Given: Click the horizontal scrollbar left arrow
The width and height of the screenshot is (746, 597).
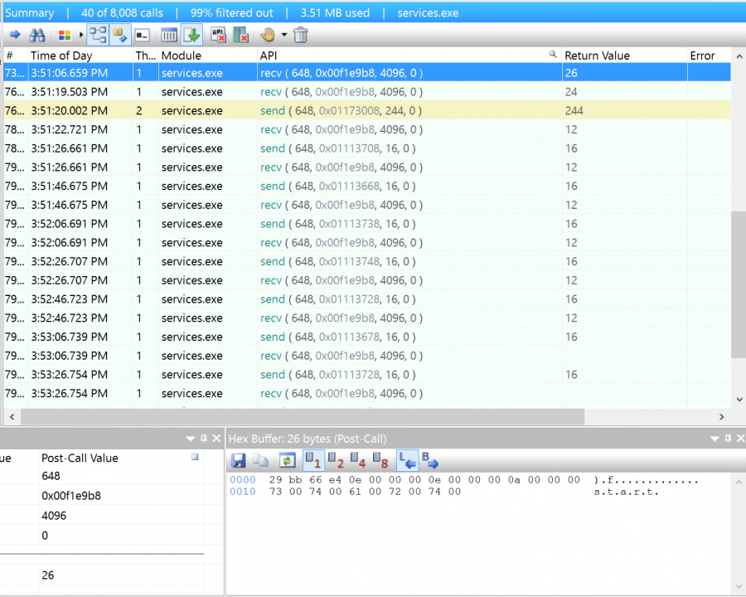Looking at the screenshot, I should (12, 416).
